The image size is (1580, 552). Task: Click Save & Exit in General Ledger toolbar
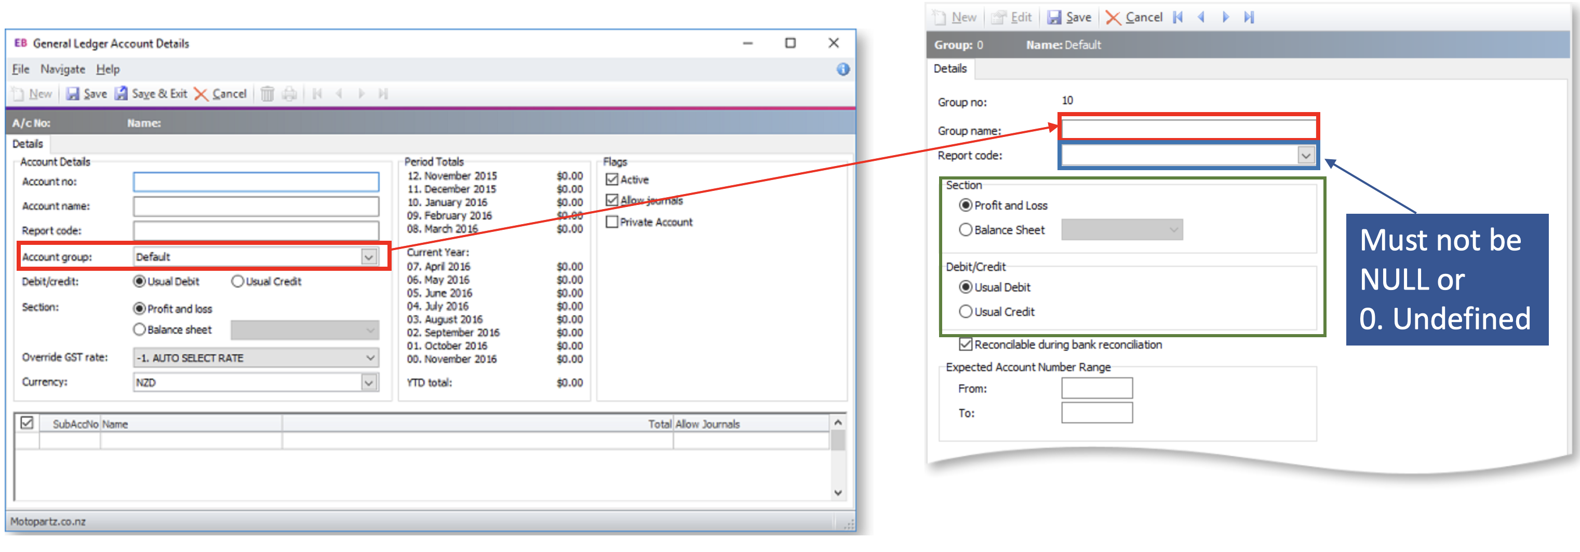(x=151, y=94)
